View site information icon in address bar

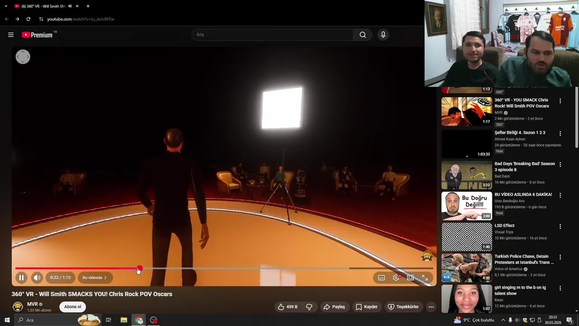point(41,19)
